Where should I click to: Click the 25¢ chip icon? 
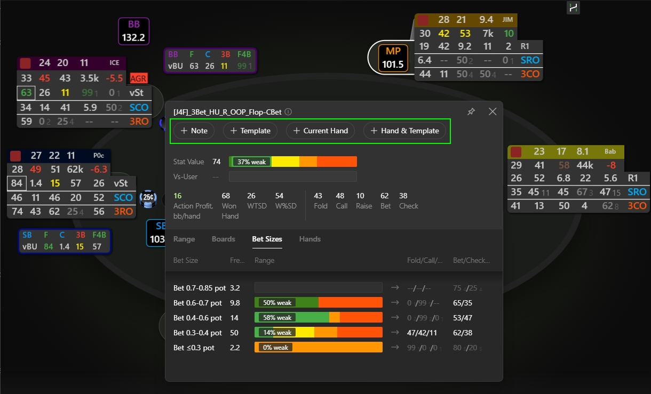click(147, 198)
